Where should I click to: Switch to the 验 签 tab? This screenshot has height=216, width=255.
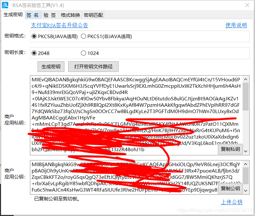(50, 15)
